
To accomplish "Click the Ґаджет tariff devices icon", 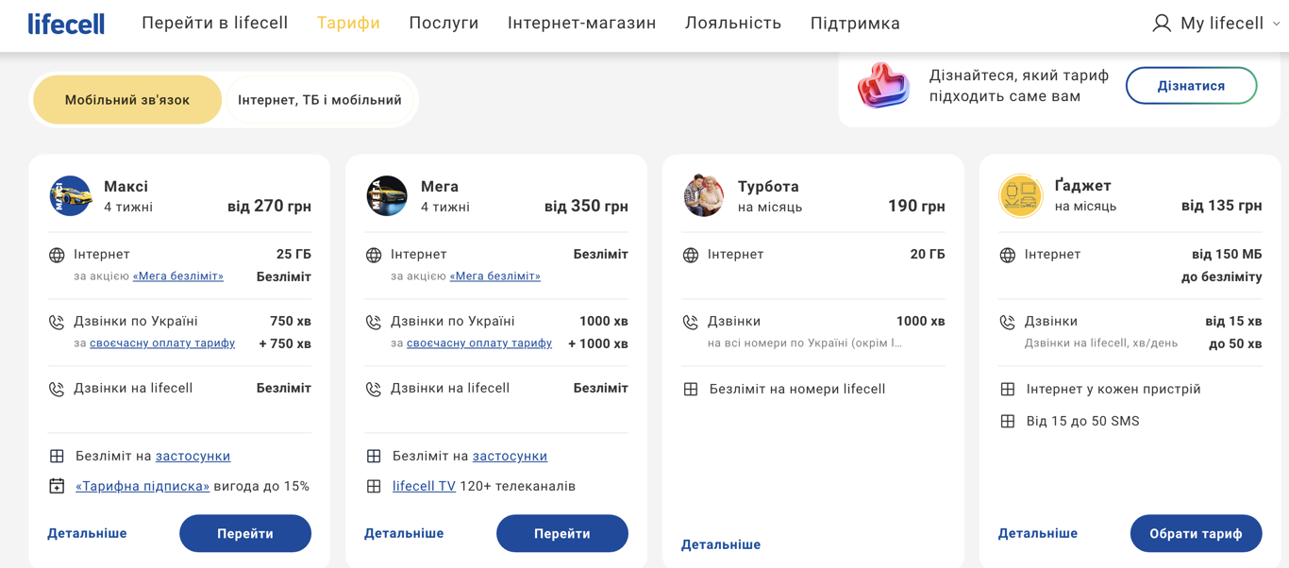I will click(x=1020, y=196).
